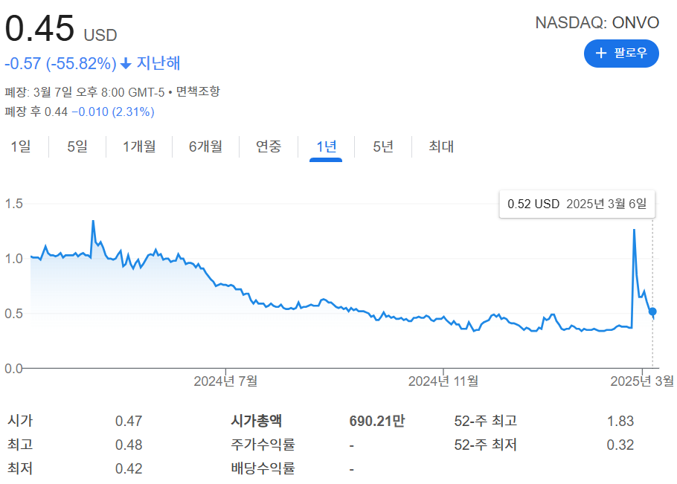The image size is (677, 484).
Task: Click the highlighted data point on chart
Action: click(x=652, y=312)
